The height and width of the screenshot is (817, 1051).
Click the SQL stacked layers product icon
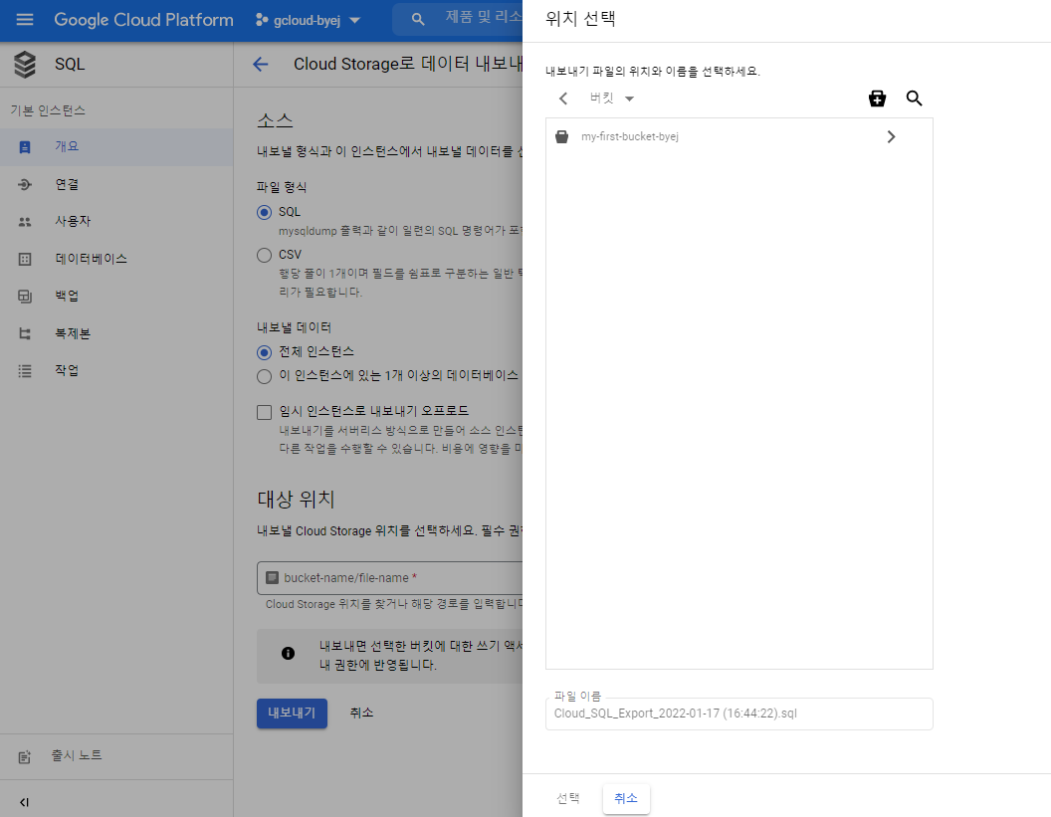pyautogui.click(x=25, y=65)
